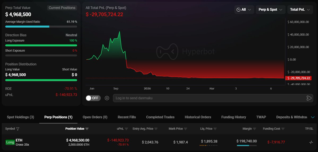Screen dimensions: 318x152
Task: Open the Total PnL dropdown
Action: coord(300,10)
